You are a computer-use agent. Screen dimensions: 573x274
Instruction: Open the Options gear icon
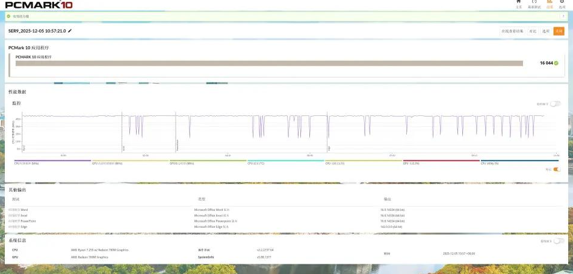tap(562, 4)
